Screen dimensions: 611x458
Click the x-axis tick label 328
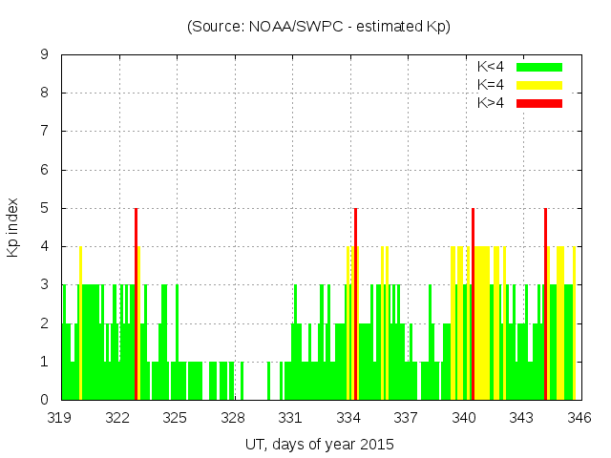(234, 418)
